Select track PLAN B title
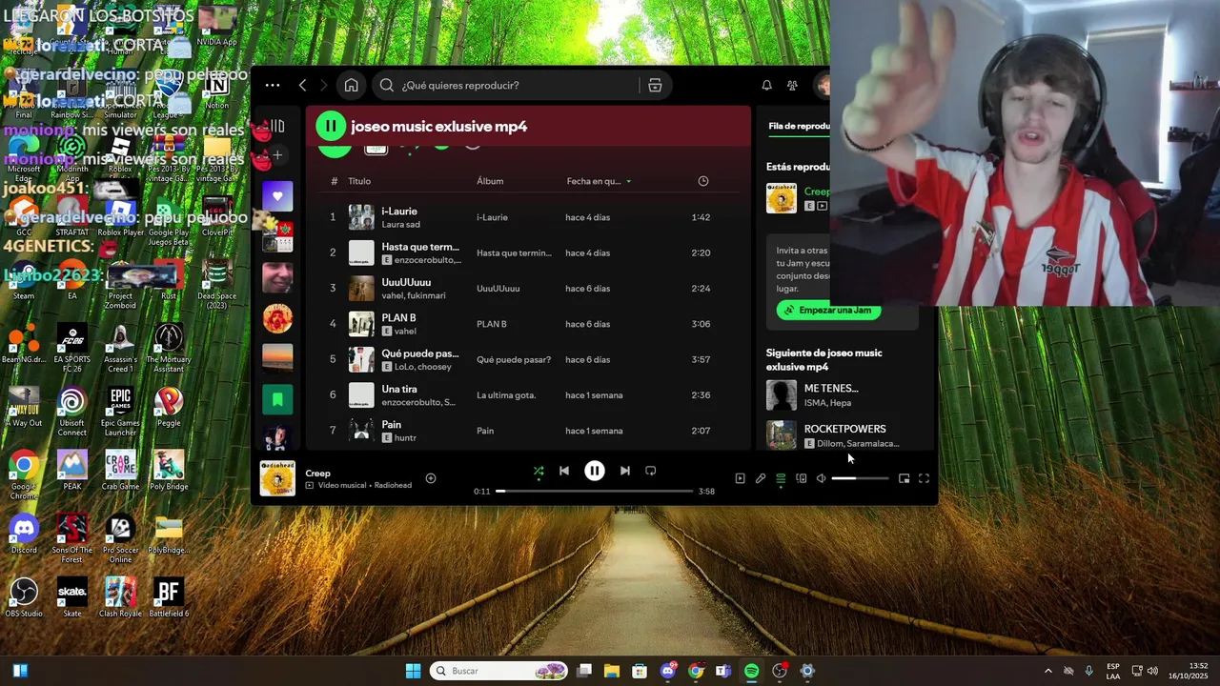This screenshot has width=1220, height=686. (398, 317)
